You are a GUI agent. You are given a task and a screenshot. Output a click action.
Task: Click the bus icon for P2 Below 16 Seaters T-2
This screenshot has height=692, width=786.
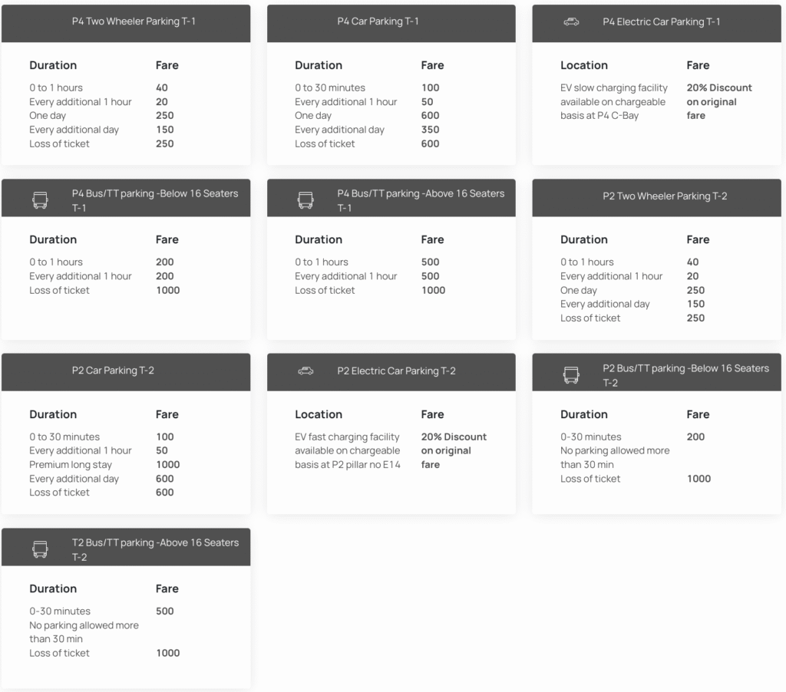(571, 375)
